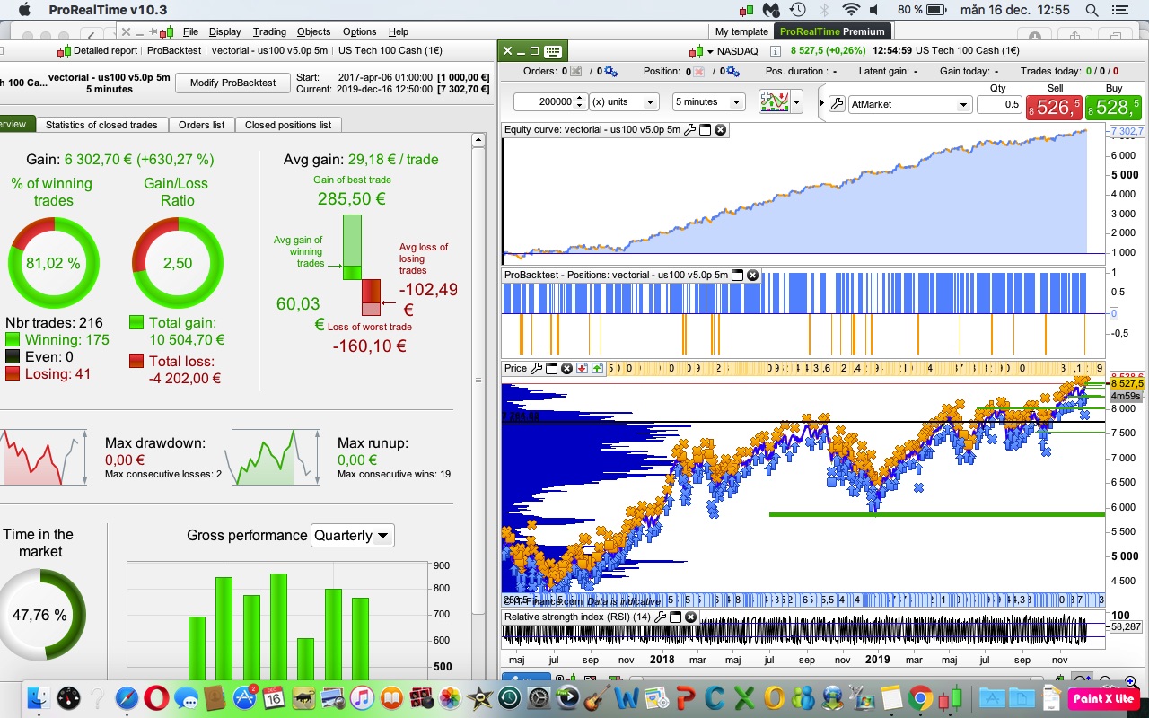Cancel all orders X icon
The width and height of the screenshot is (1149, 718).
576,71
